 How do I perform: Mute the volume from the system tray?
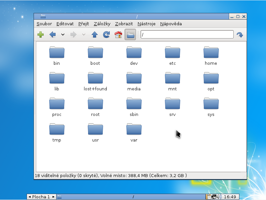[x=218, y=196]
